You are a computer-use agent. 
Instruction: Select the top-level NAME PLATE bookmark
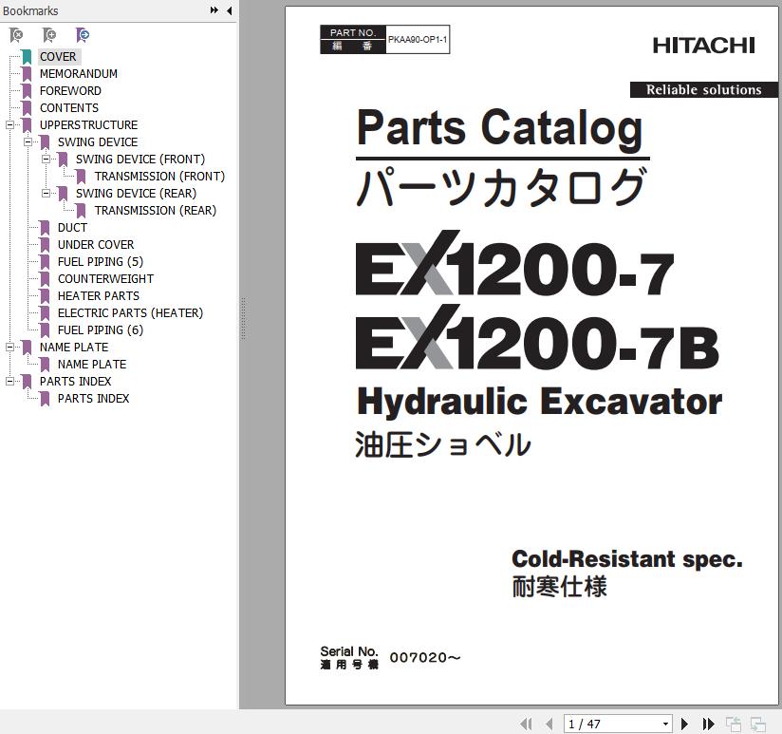pos(74,347)
